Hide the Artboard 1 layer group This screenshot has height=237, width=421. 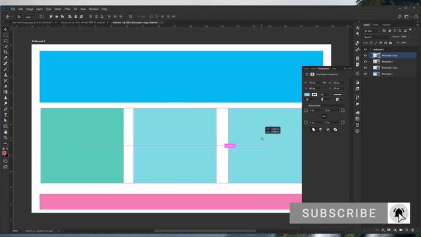click(x=365, y=49)
